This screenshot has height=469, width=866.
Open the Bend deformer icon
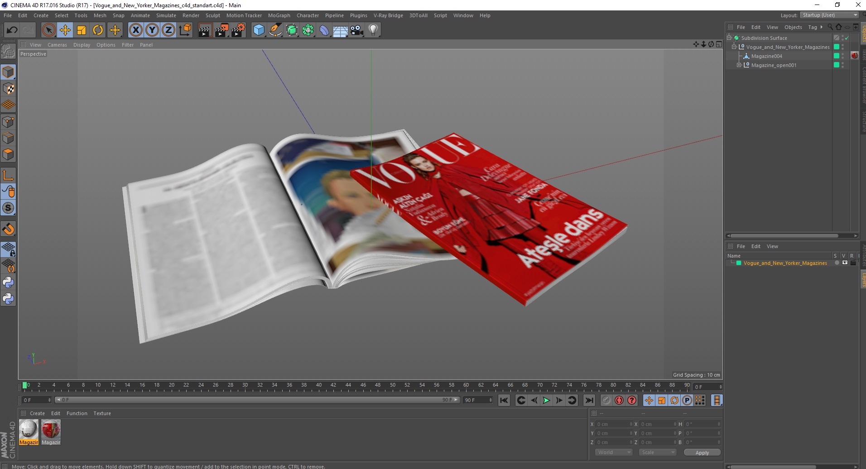[324, 30]
